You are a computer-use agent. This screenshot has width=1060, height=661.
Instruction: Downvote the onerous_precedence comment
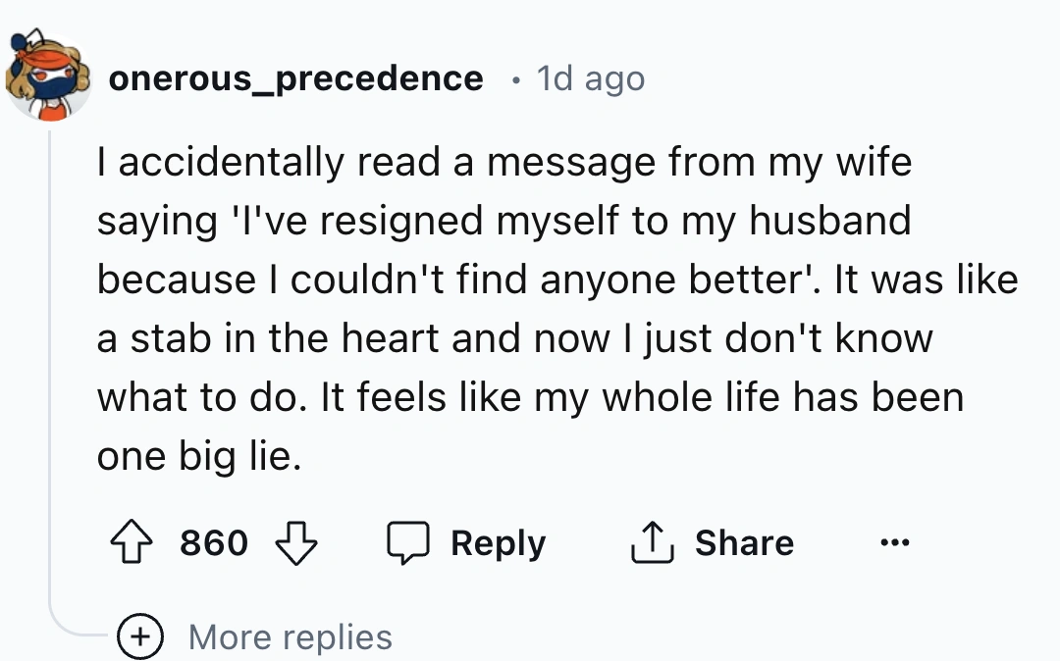294,542
